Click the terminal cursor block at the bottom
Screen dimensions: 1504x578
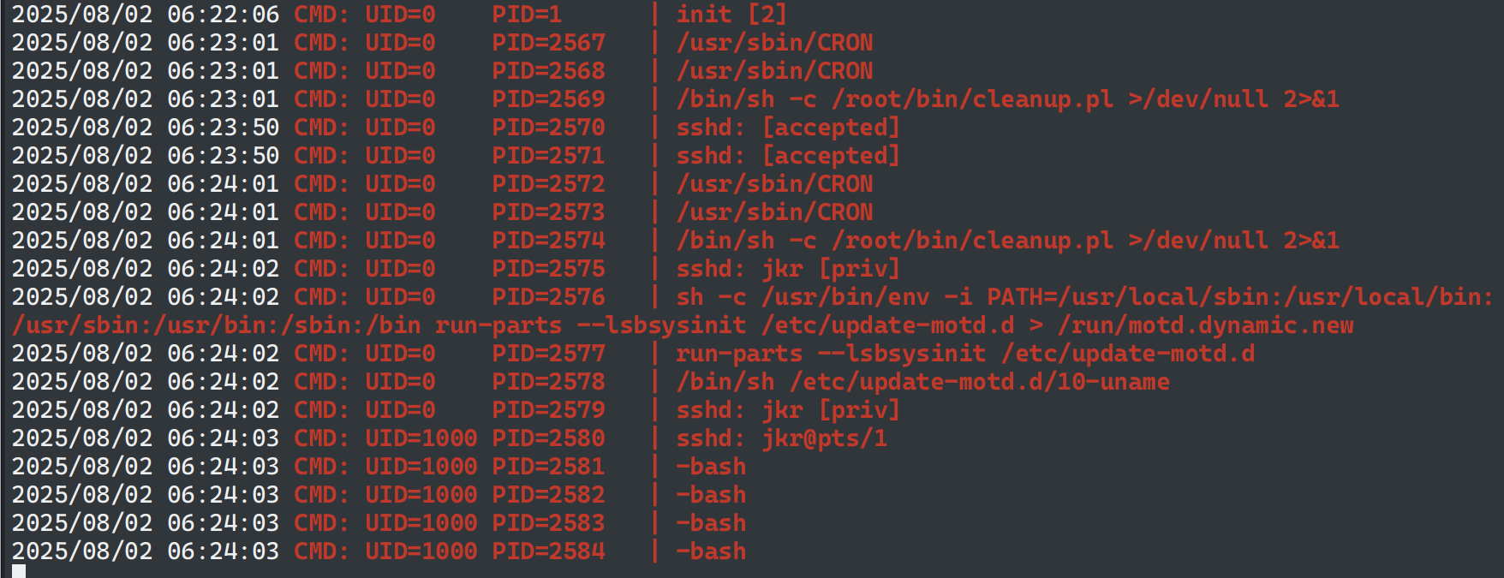[19, 571]
